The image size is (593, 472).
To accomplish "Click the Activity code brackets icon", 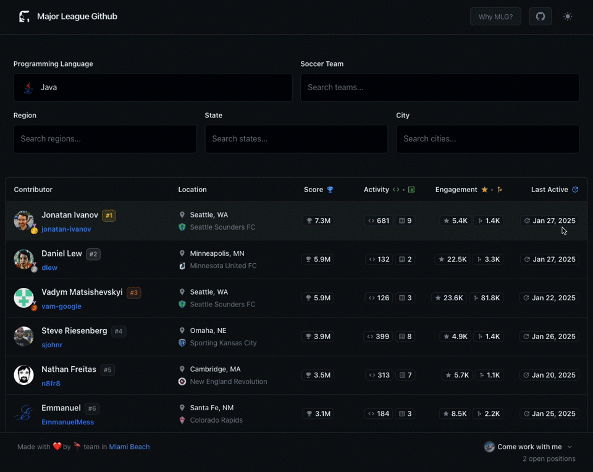I will pos(396,190).
